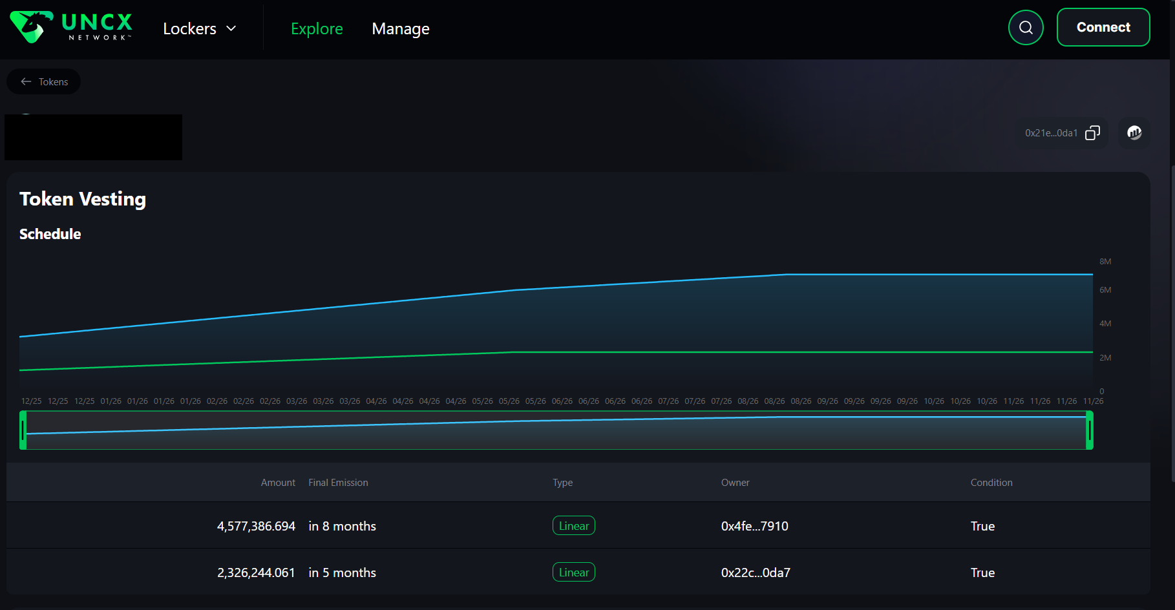
Task: Click the Final Emission column header
Action: coord(338,483)
